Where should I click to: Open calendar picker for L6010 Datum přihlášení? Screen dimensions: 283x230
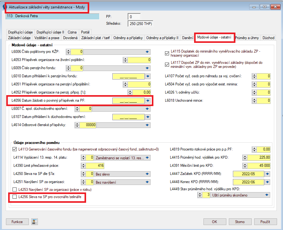[148, 76]
